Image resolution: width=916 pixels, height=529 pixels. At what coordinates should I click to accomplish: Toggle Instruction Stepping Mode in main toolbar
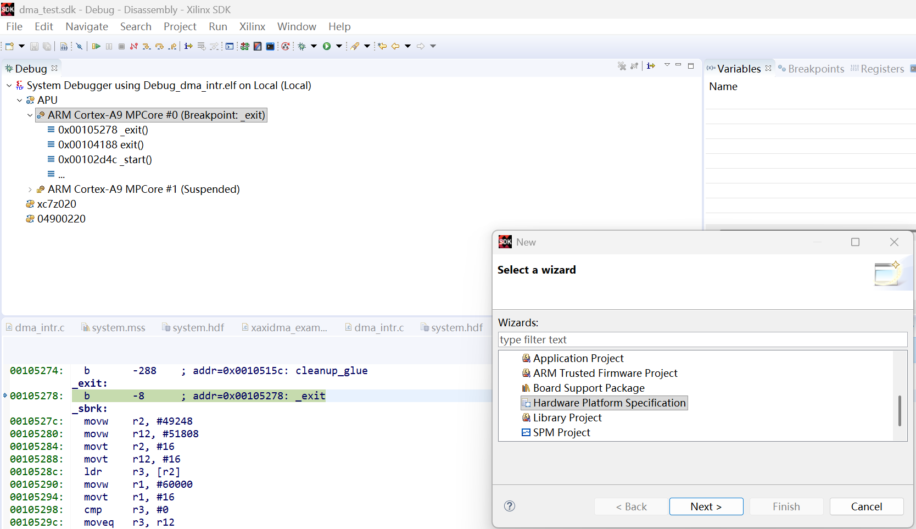[x=188, y=46]
